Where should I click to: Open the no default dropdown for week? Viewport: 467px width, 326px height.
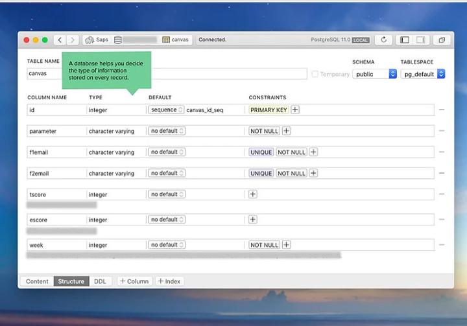167,245
